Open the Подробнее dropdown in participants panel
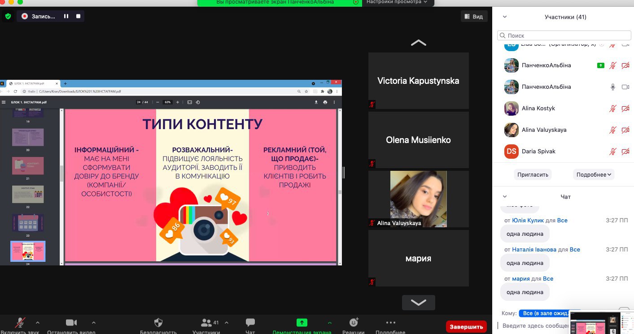 594,175
